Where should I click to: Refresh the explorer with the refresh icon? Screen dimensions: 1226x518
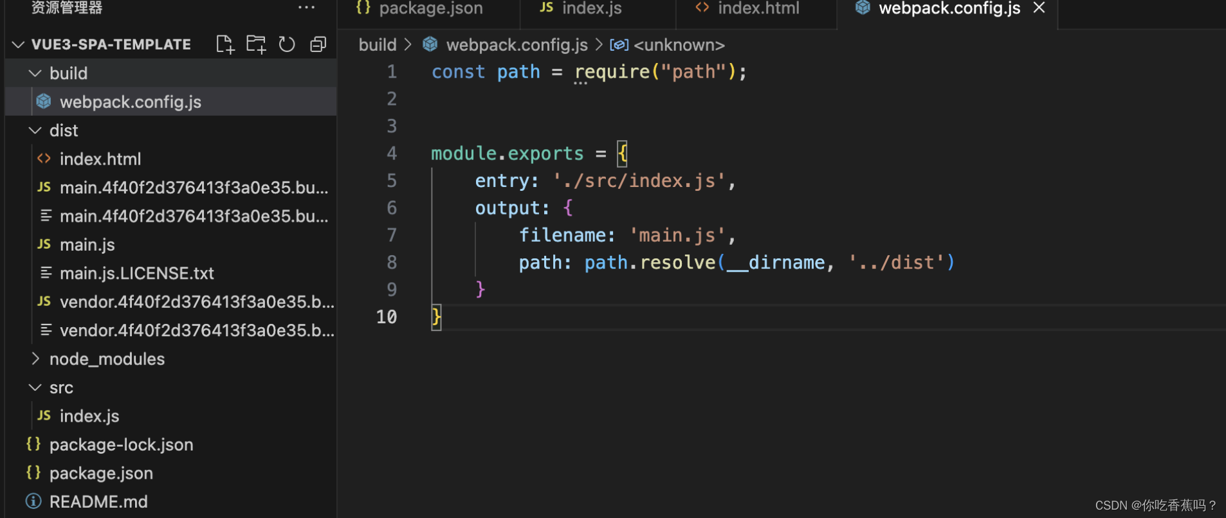point(287,44)
